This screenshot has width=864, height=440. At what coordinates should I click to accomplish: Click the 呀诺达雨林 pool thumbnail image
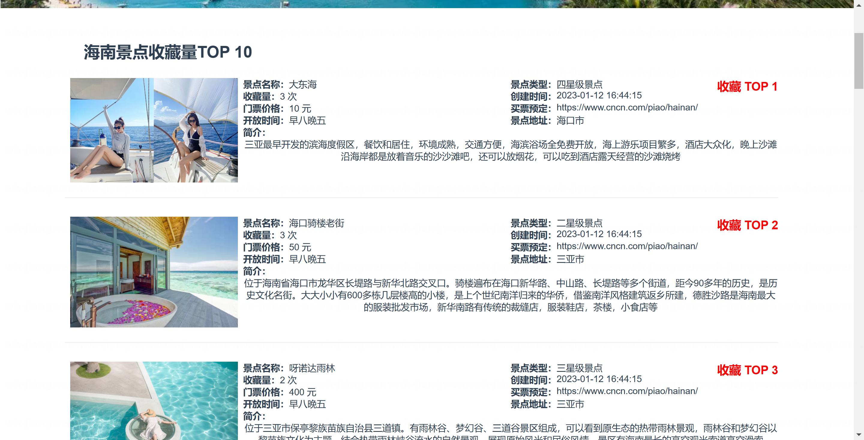pos(154,400)
